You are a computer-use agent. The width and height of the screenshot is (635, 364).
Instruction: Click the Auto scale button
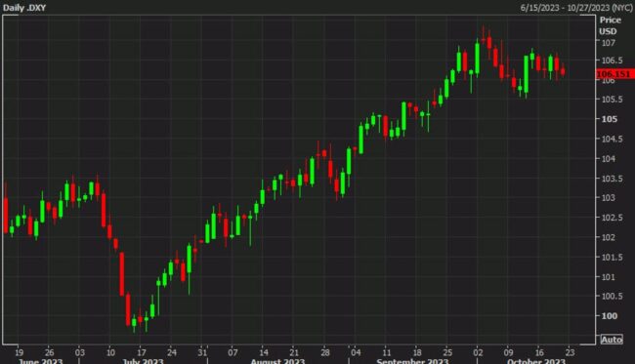[x=612, y=340]
